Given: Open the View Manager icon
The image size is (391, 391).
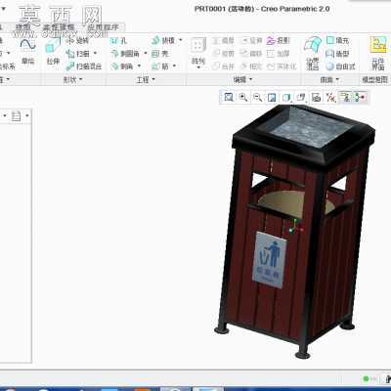Looking at the screenshot, I should point(316,97).
